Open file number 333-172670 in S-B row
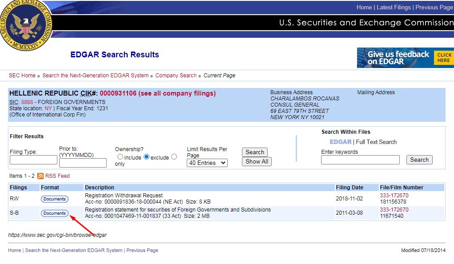Image resolution: width=454 pixels, height=264 pixels. (394, 210)
